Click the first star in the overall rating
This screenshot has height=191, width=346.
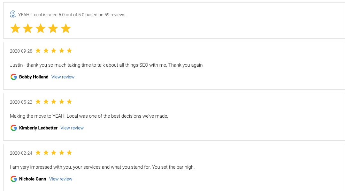click(x=15, y=28)
